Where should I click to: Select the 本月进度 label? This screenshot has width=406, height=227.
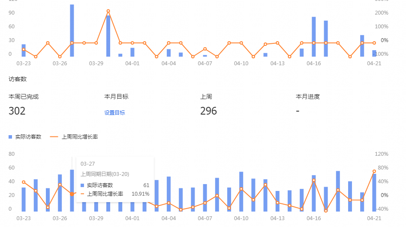click(307, 97)
